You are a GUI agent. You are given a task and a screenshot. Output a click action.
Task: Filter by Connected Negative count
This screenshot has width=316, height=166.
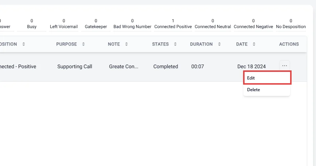pyautogui.click(x=253, y=24)
